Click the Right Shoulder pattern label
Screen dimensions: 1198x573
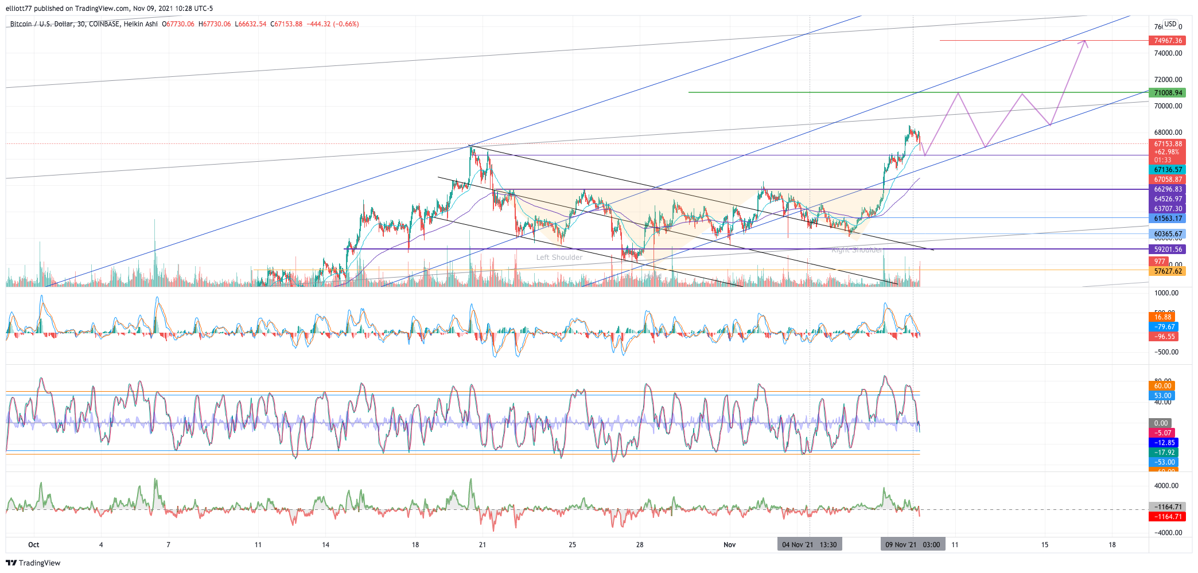[857, 250]
